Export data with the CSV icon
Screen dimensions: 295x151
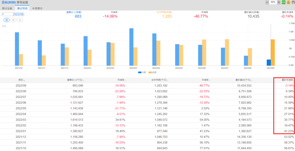[x=283, y=2]
